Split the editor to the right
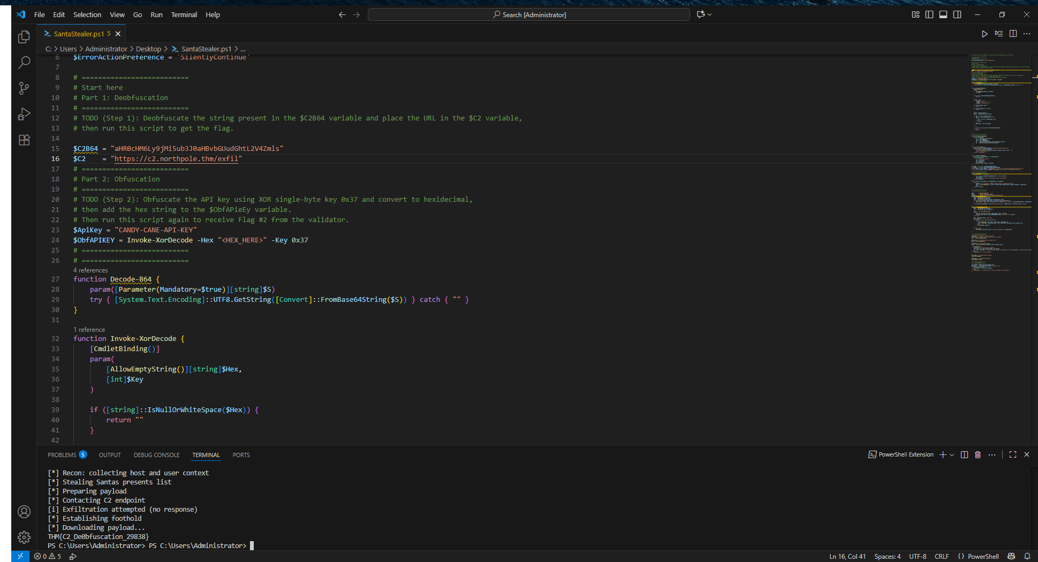 [x=1013, y=34]
